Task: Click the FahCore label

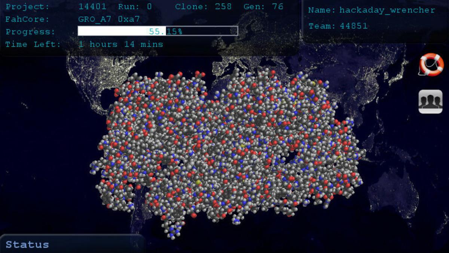Action: (x=27, y=19)
